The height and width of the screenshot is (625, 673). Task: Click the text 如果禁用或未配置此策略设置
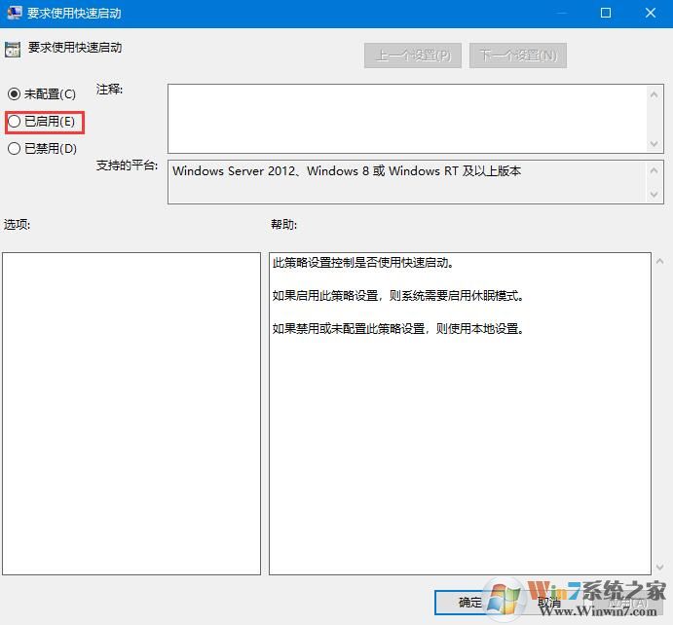pyautogui.click(x=349, y=329)
